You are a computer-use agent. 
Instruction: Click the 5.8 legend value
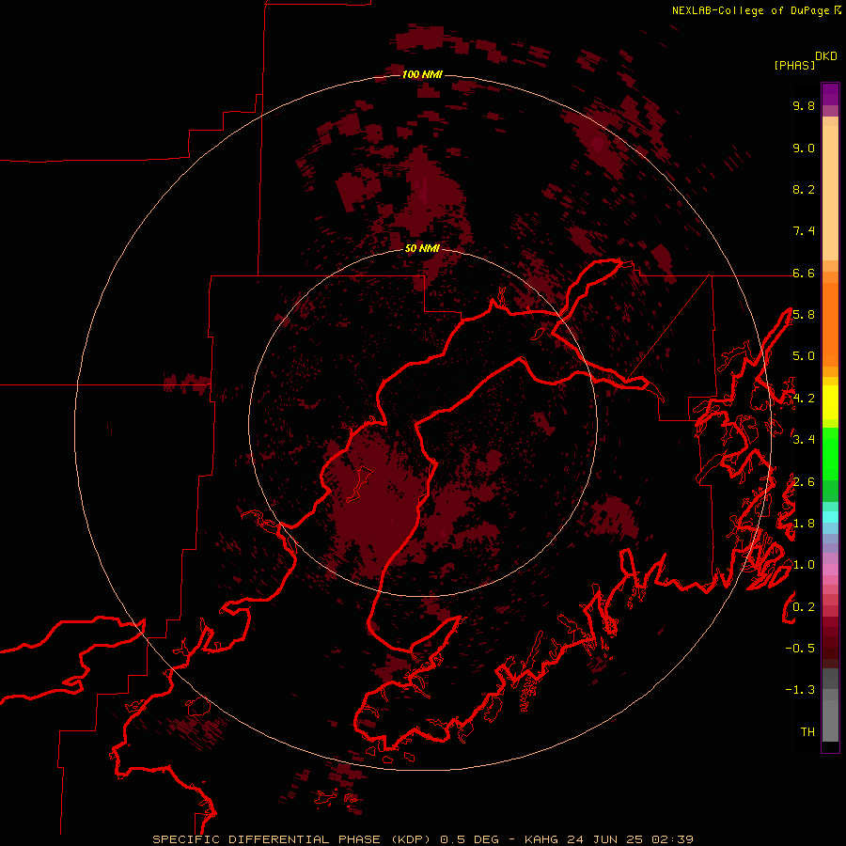coord(804,315)
